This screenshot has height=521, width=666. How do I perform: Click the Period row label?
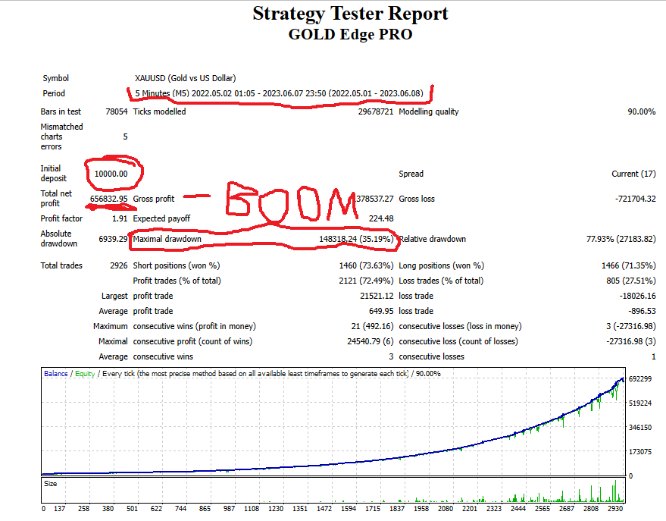coord(54,93)
